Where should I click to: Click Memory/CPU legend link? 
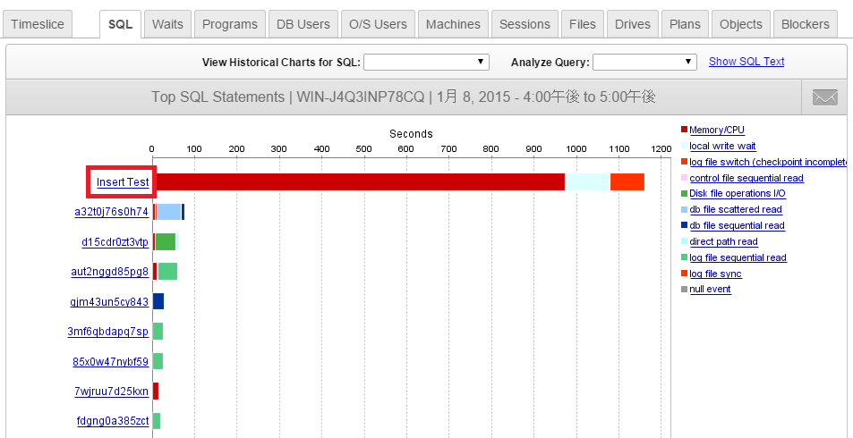point(716,130)
